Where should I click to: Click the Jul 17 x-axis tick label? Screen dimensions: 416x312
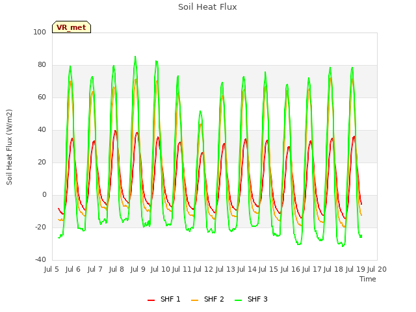[x=312, y=269]
